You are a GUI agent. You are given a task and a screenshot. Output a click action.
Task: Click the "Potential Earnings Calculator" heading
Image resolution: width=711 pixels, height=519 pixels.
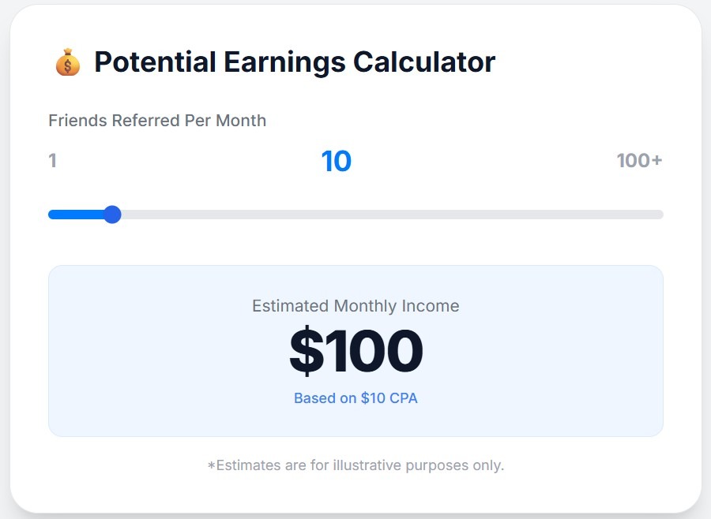click(295, 62)
